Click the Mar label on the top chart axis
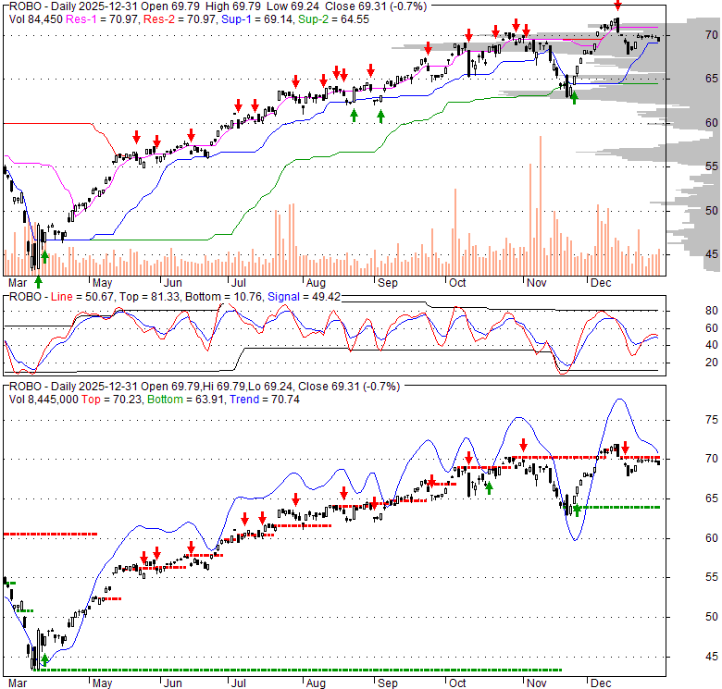 (18, 283)
